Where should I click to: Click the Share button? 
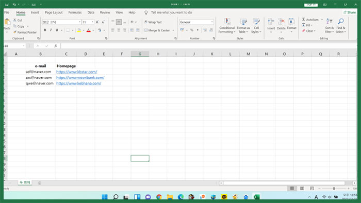pyautogui.click(x=350, y=12)
